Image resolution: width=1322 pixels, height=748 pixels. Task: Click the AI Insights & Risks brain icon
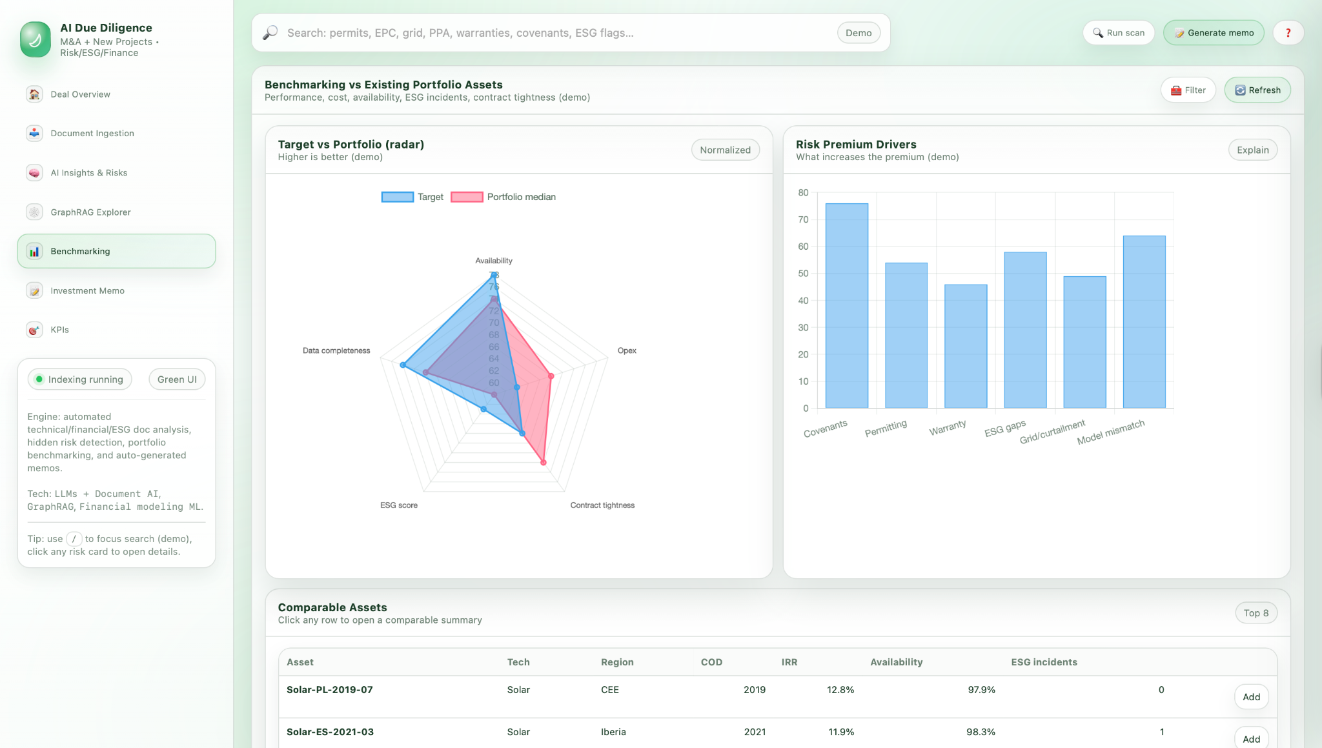tap(34, 173)
